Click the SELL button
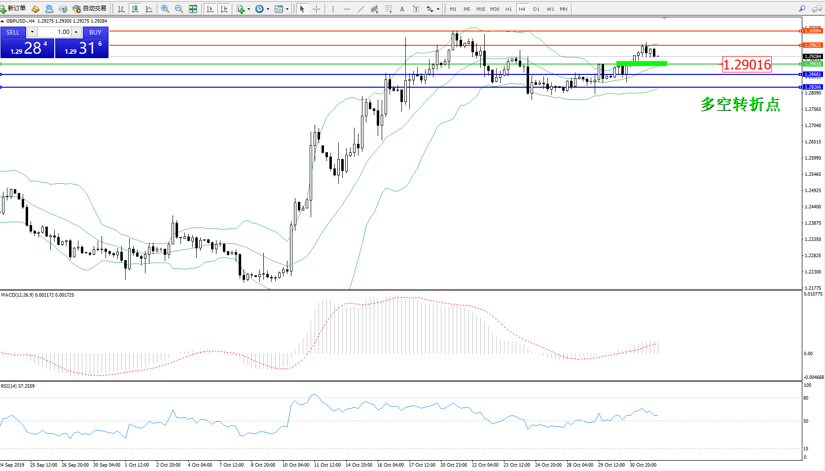The height and width of the screenshot is (471, 825). [x=13, y=32]
